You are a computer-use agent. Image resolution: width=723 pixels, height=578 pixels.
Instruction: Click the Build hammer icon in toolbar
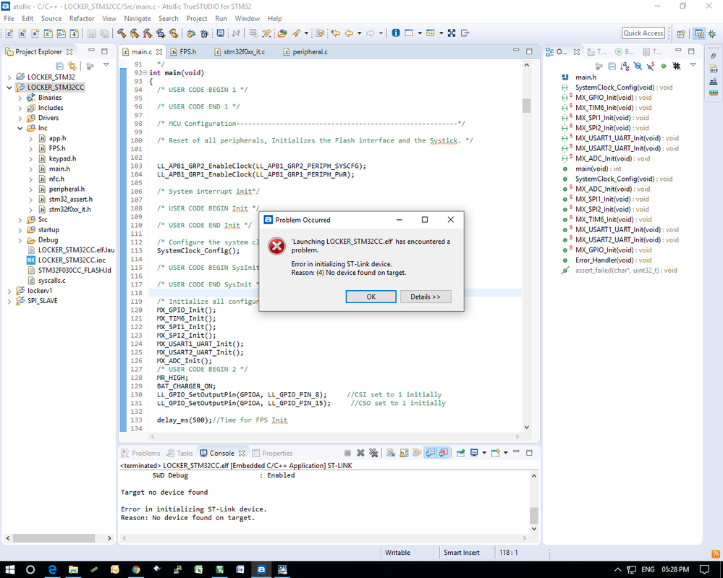coord(122,33)
